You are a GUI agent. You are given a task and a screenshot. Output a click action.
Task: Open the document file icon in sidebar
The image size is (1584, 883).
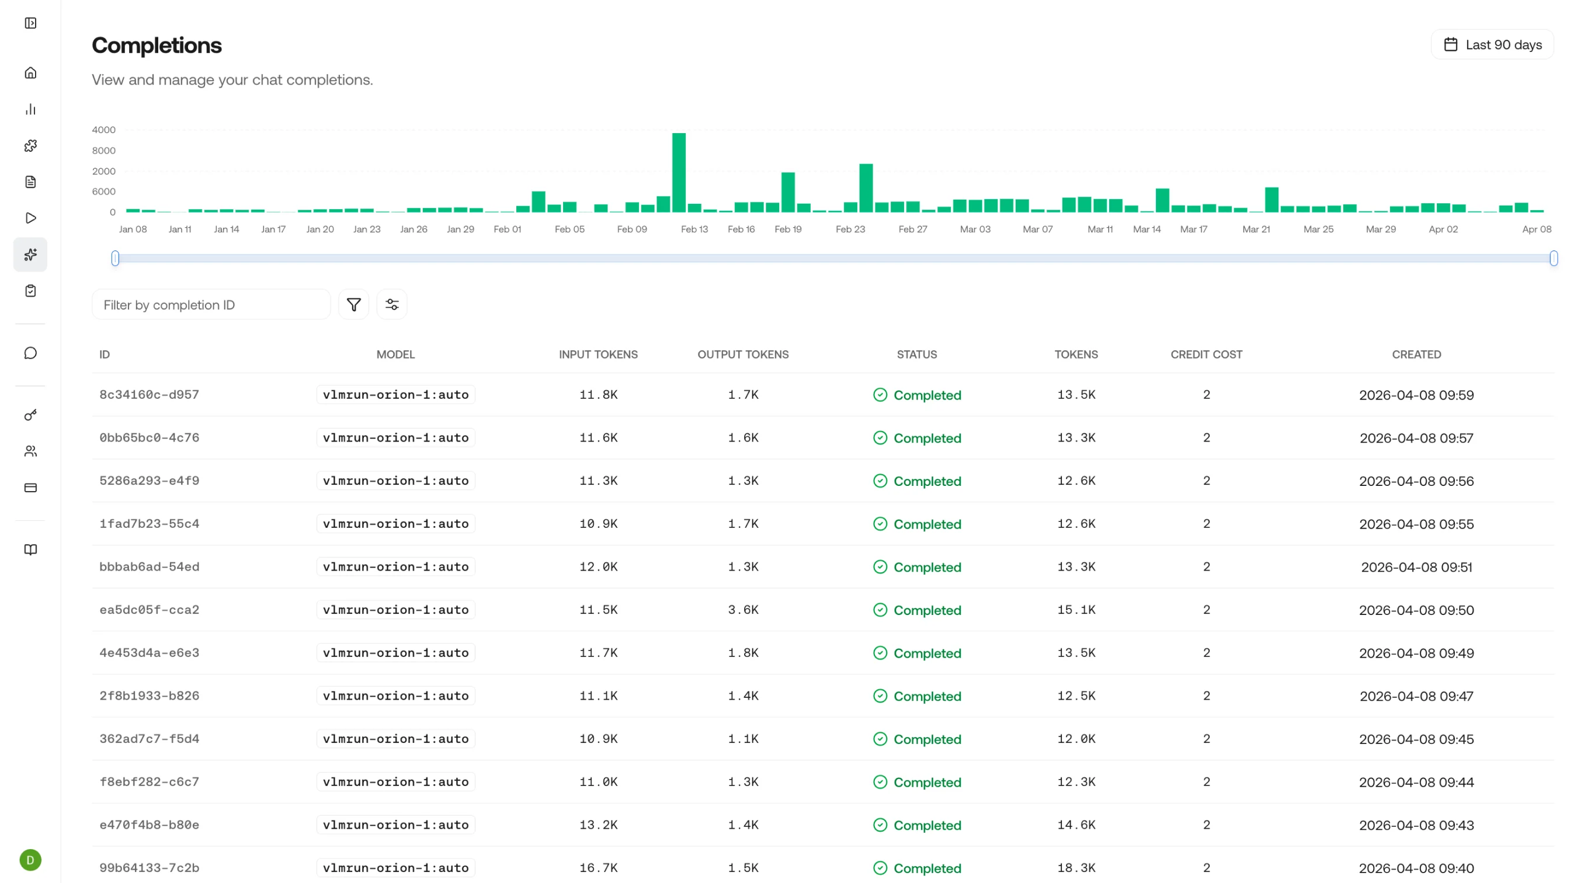tap(30, 182)
